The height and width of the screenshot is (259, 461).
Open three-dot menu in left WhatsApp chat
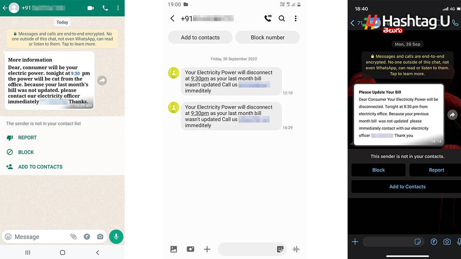[118, 8]
